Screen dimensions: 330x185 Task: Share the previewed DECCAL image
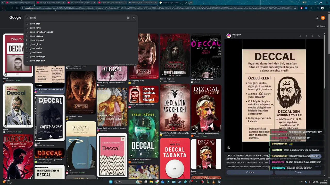(x=250, y=172)
